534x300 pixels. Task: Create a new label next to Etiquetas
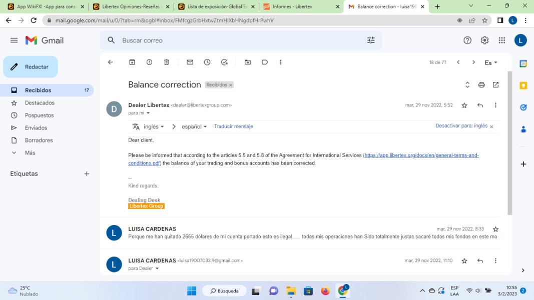click(x=87, y=174)
